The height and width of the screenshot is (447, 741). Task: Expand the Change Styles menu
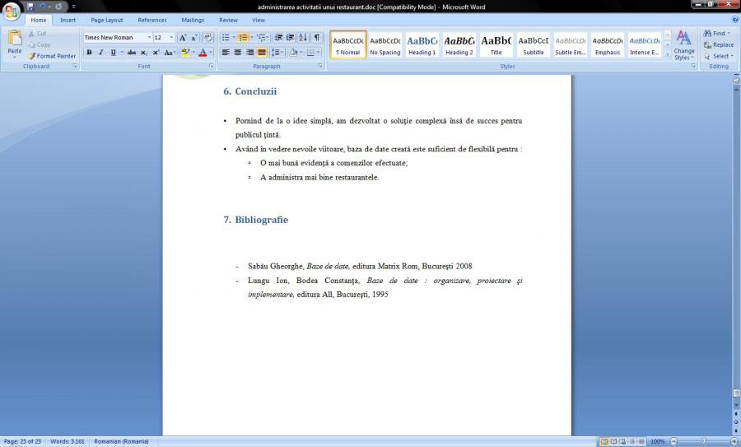pos(683,46)
